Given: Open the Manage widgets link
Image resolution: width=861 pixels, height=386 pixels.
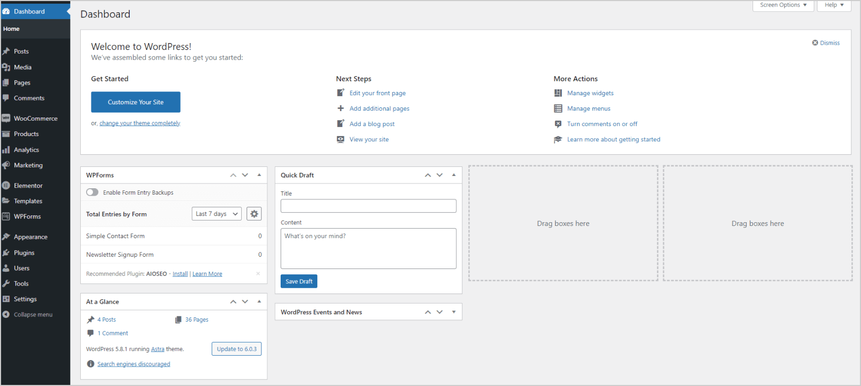Looking at the screenshot, I should 590,93.
